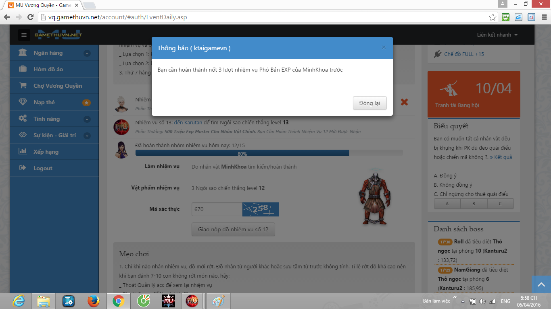Viewport: 551px width, 309px height.
Task: Open the Liên kết nhanh dropdown
Action: [x=497, y=35]
